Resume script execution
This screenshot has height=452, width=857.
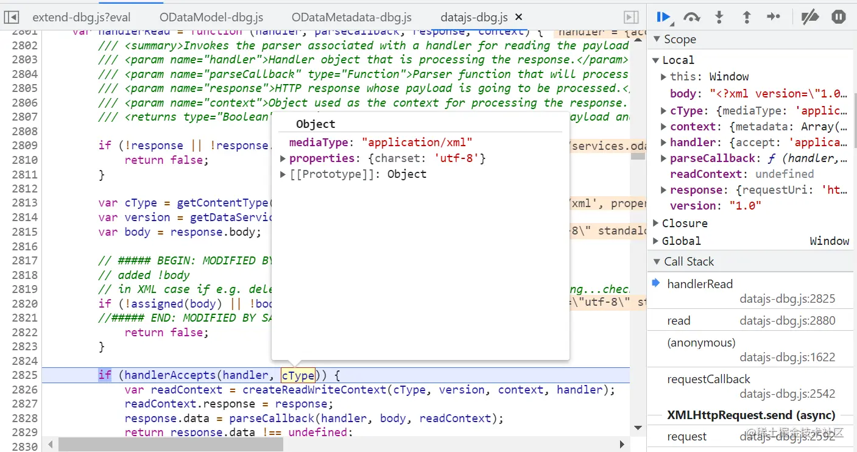pyautogui.click(x=664, y=17)
